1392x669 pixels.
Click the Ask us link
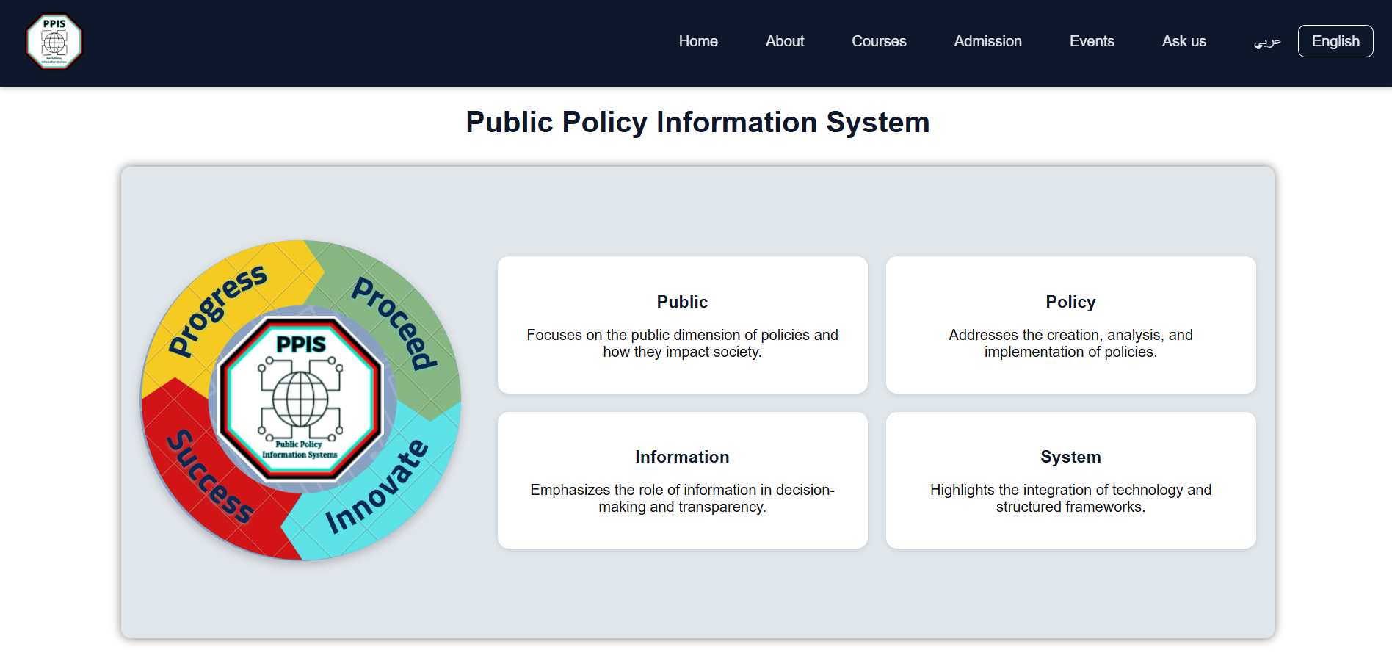1183,41
